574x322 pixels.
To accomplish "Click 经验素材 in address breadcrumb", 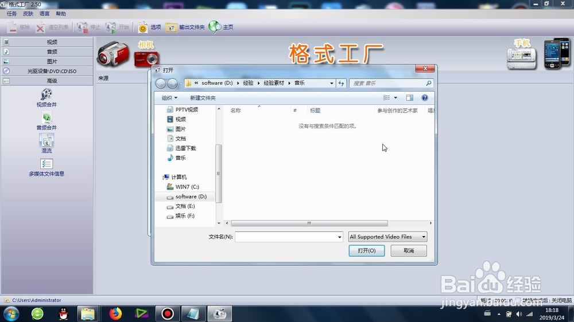I will pyautogui.click(x=274, y=83).
